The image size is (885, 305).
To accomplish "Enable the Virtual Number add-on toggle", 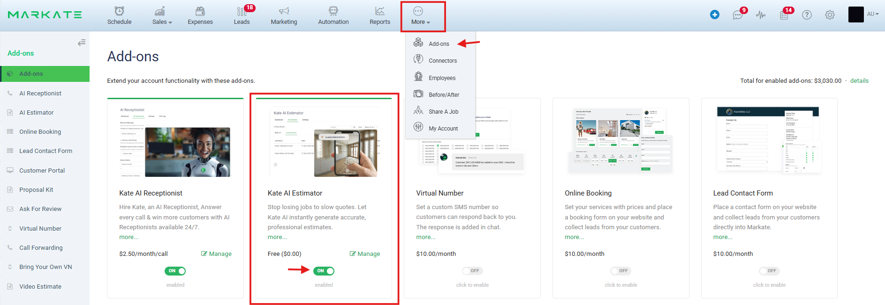I will click(472, 271).
